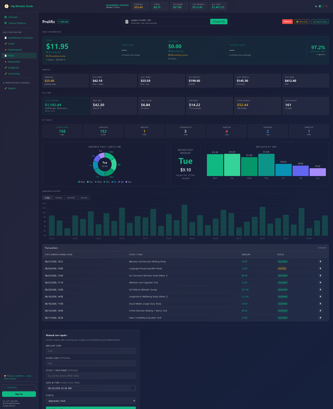This screenshot has height=409, width=333.
Task: Click the file icon in Update Prolific CSV box
Action: 127,22
